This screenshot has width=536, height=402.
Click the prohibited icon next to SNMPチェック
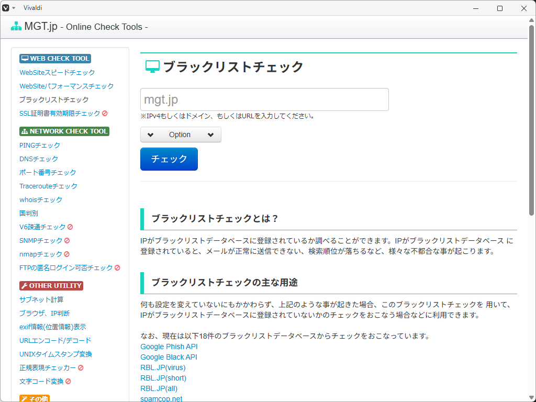(x=67, y=241)
